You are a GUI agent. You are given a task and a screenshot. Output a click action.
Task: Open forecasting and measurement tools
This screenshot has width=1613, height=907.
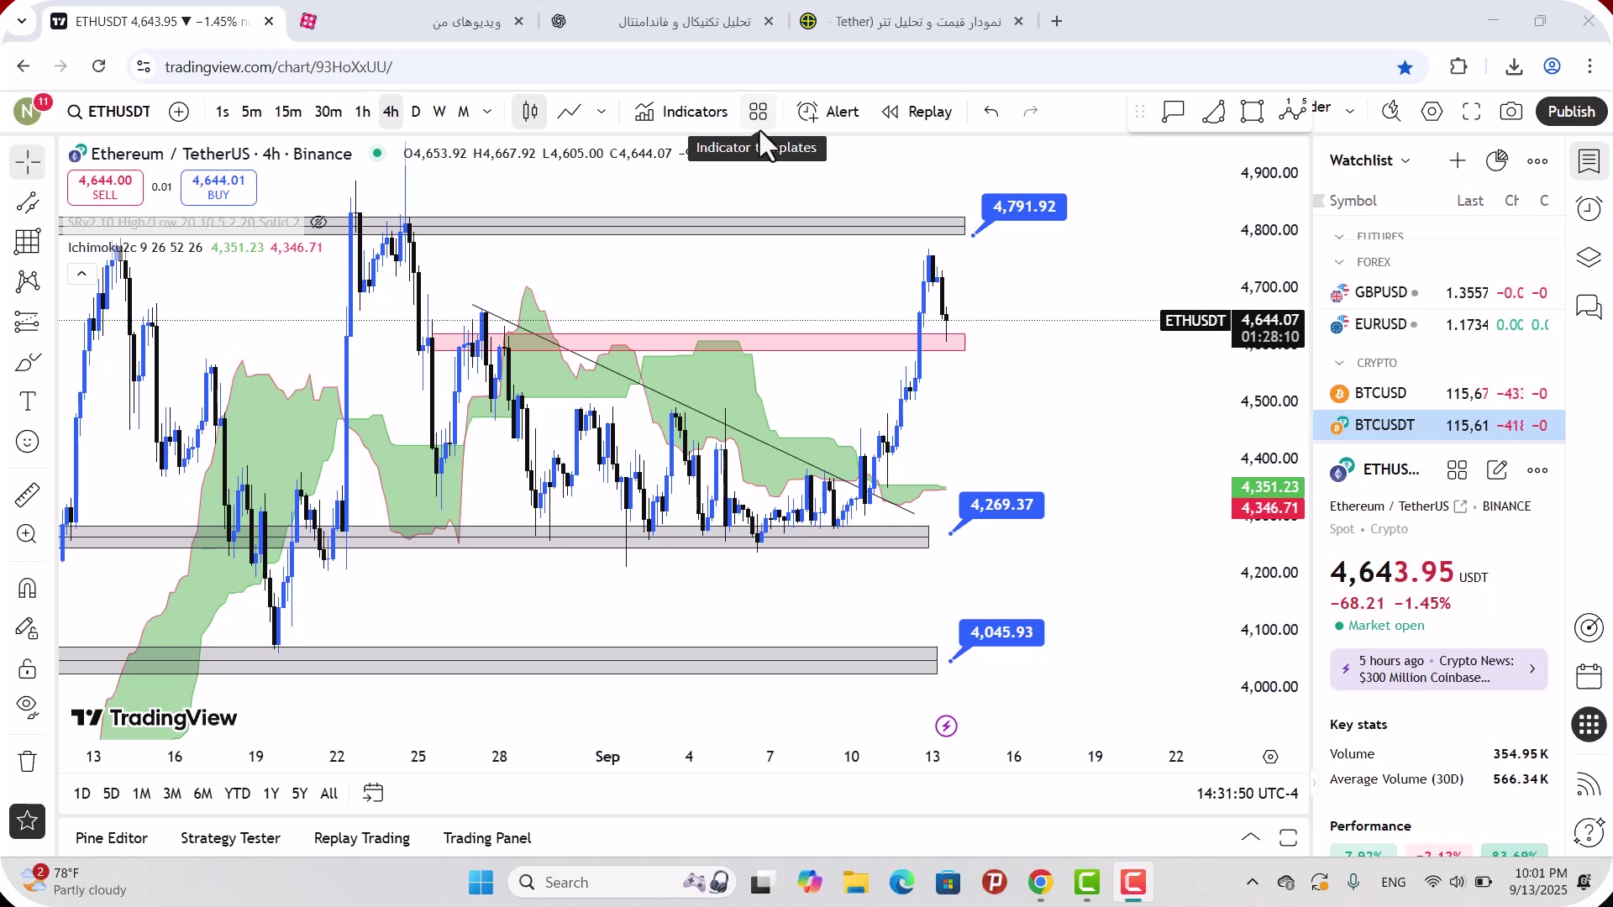tap(28, 322)
